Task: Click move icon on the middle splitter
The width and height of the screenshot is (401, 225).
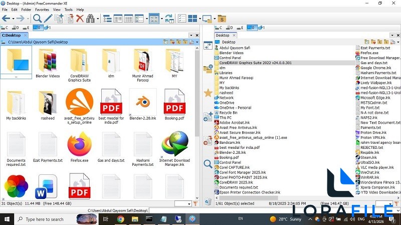Action: click(x=208, y=140)
